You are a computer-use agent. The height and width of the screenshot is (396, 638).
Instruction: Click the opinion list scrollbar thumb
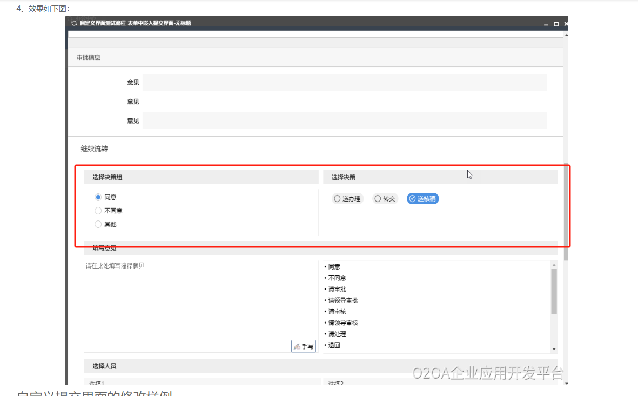pyautogui.click(x=554, y=291)
